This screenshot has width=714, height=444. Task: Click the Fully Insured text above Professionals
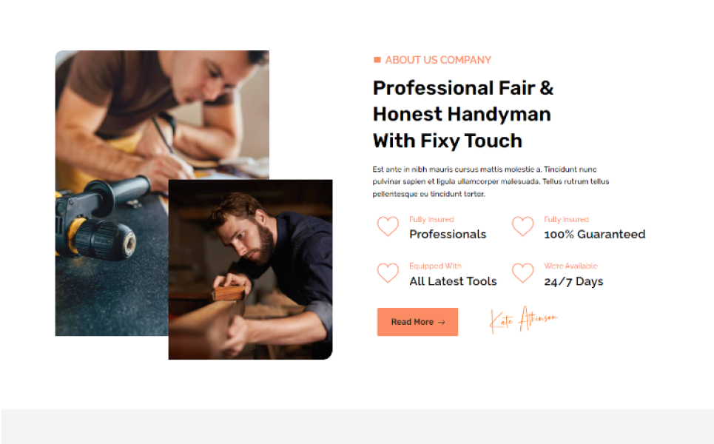431,220
